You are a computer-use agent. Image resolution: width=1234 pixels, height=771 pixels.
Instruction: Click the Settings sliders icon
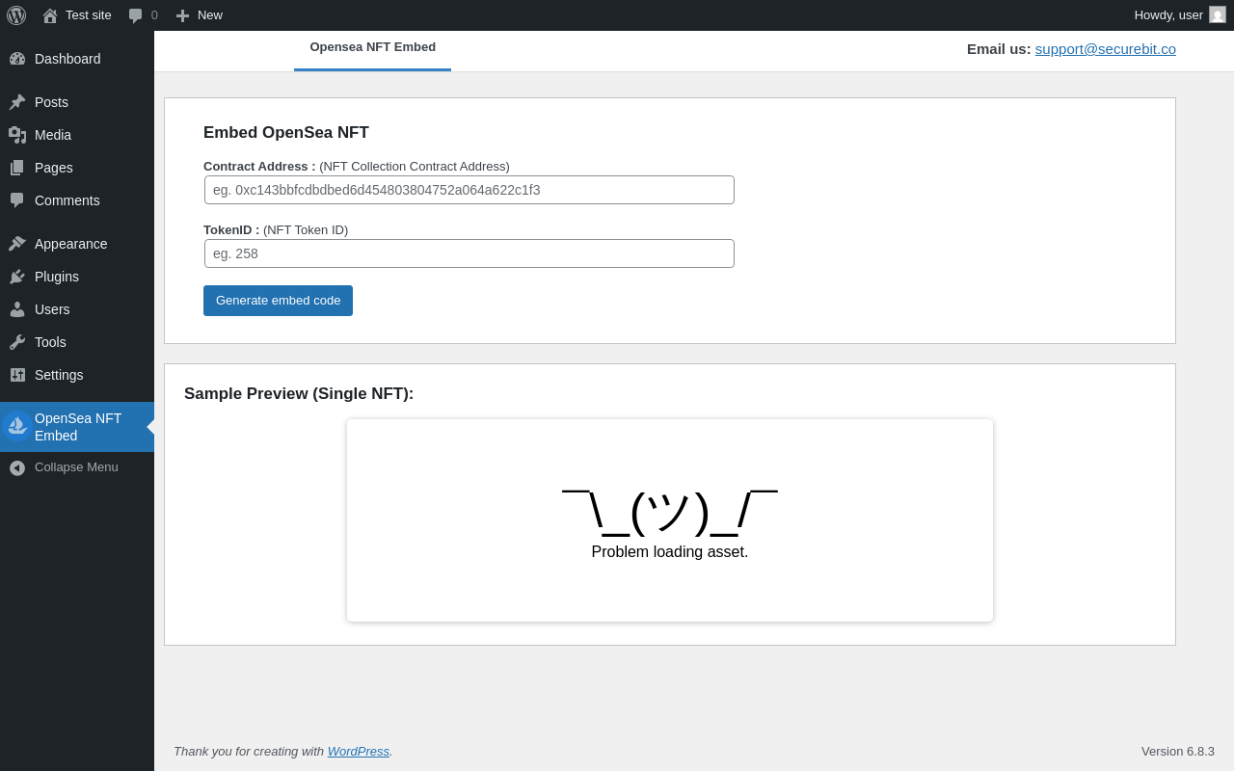coord(17,375)
